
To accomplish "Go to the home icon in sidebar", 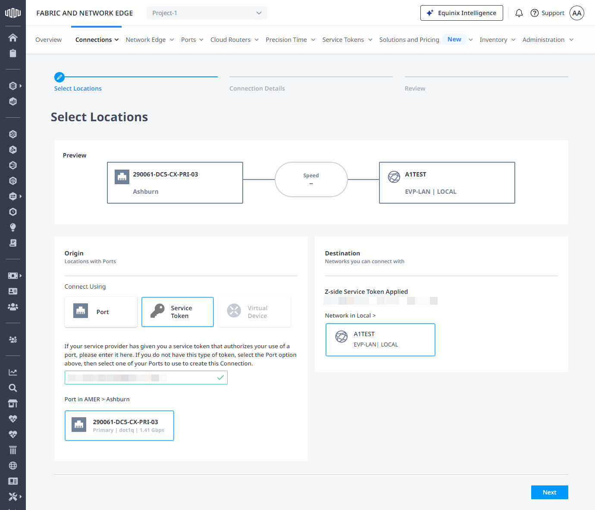I will coord(13,38).
